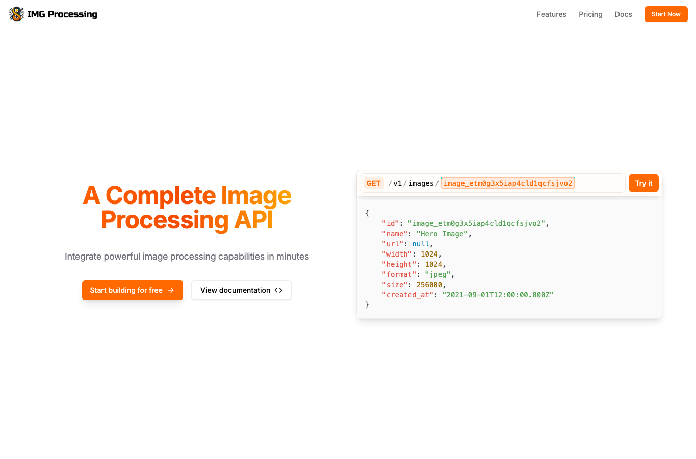
Task: Click the images path segment
Action: pos(421,183)
